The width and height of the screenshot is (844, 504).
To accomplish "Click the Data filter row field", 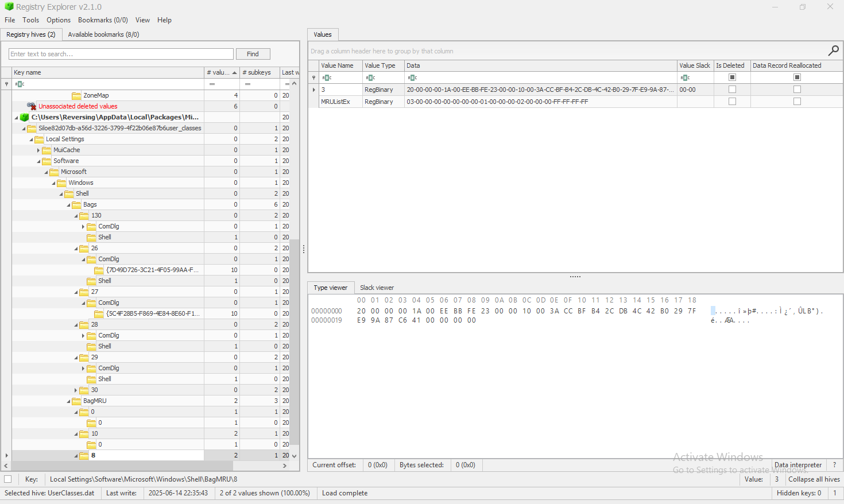I will (x=541, y=77).
